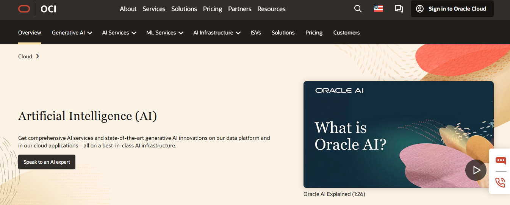510x205 pixels.
Task: Select the Overview tab
Action: (x=30, y=33)
